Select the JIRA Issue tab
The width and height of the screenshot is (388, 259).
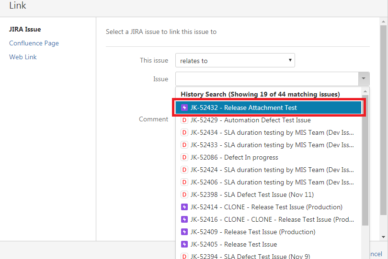[x=25, y=29]
